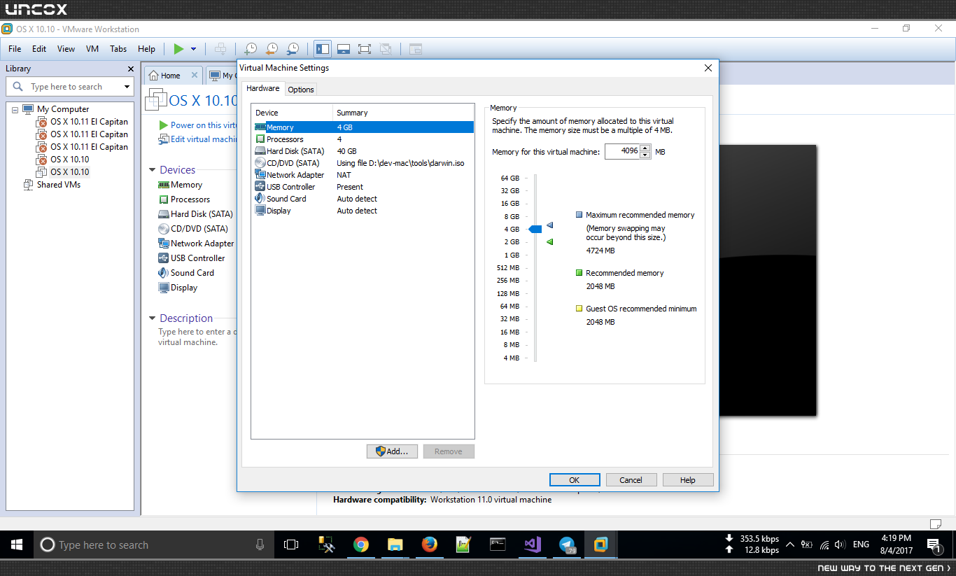
Task: Increase memory with the spinner up arrow
Action: (645, 148)
